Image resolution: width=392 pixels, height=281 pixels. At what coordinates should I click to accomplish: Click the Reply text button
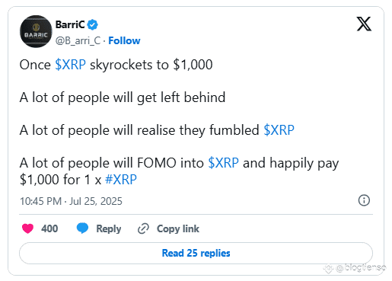pos(109,229)
